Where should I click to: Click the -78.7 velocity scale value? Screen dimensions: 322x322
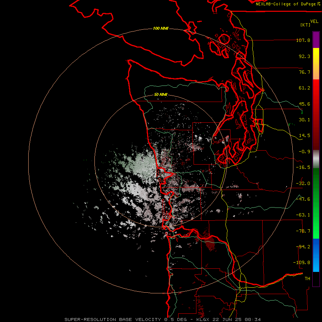click(303, 231)
